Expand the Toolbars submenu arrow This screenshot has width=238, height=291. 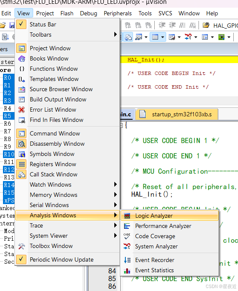pyautogui.click(x=116, y=35)
